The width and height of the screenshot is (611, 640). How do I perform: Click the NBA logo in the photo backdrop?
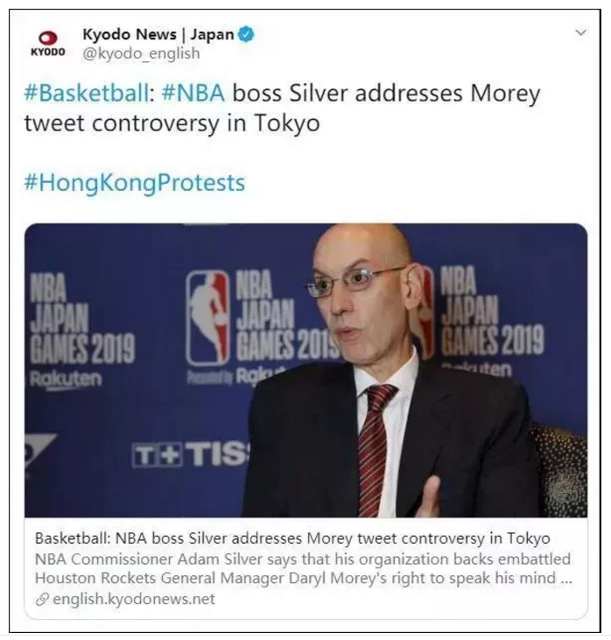tap(207, 318)
